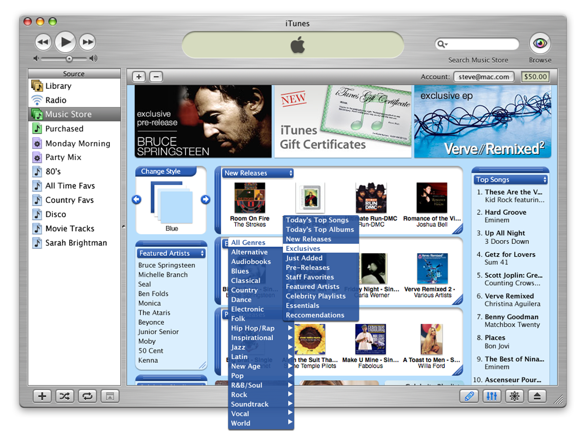Expand Pop genre submenu

click(x=261, y=376)
